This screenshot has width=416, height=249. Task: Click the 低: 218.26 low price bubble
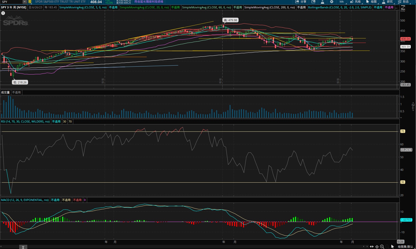[x=20, y=82]
